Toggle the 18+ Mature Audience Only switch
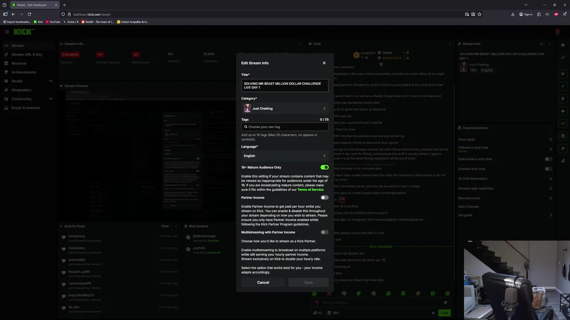The width and height of the screenshot is (570, 320). click(x=325, y=168)
